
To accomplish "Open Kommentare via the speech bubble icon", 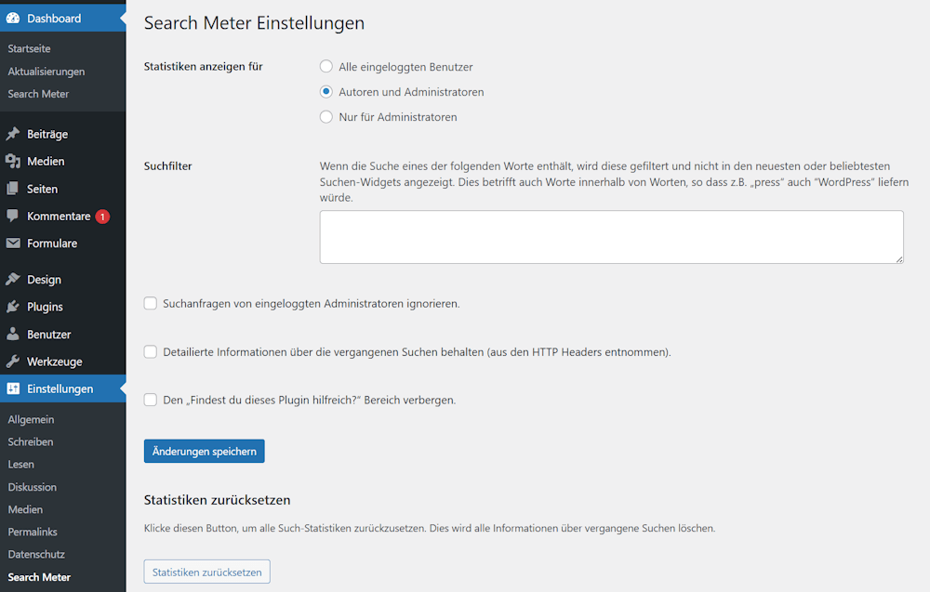I will tap(11, 216).
